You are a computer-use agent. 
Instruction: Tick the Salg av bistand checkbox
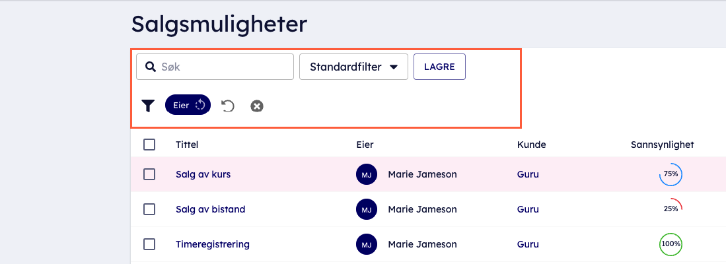click(149, 209)
